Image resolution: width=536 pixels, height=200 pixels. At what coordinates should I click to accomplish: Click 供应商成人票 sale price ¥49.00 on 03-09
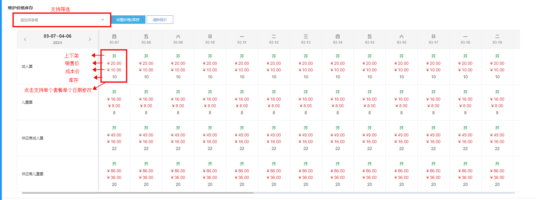click(178, 135)
